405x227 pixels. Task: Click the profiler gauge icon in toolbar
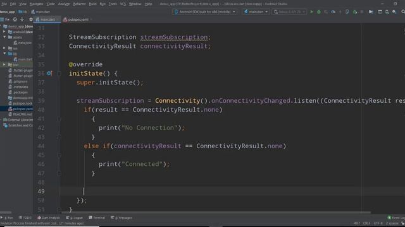[x=333, y=12]
